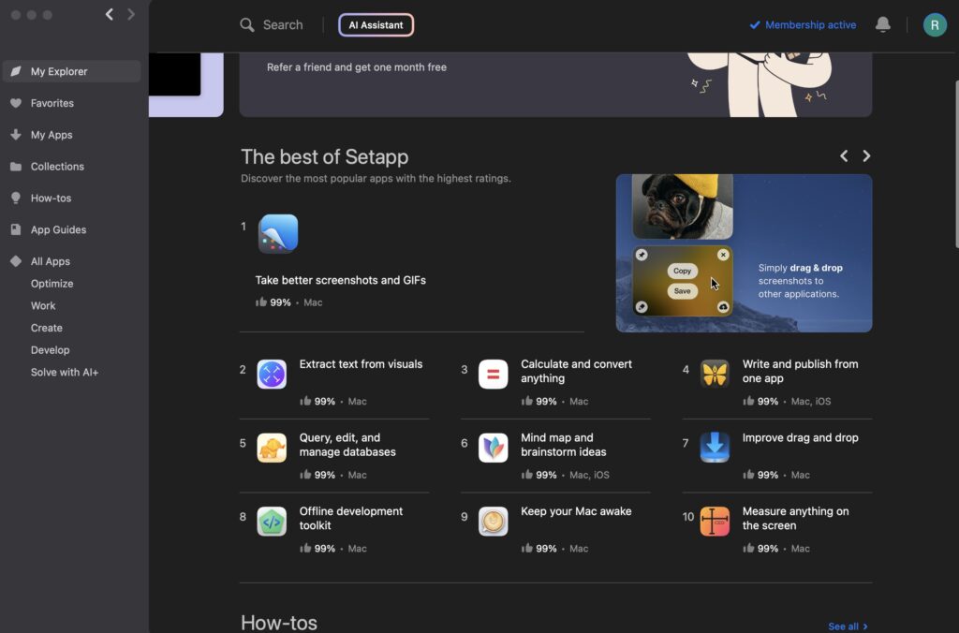Image resolution: width=959 pixels, height=633 pixels.
Task: Click the How-tos lightbulb icon
Action: 16,199
